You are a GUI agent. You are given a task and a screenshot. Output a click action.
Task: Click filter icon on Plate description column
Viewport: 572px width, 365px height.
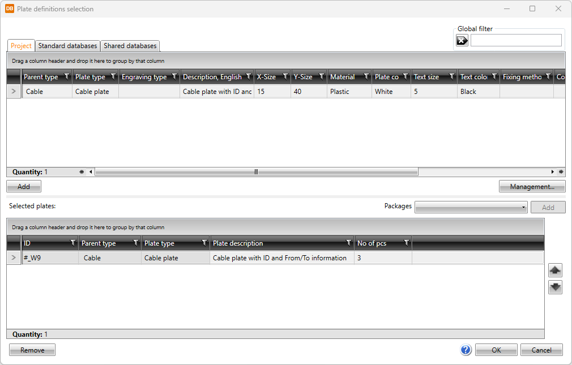(349, 243)
